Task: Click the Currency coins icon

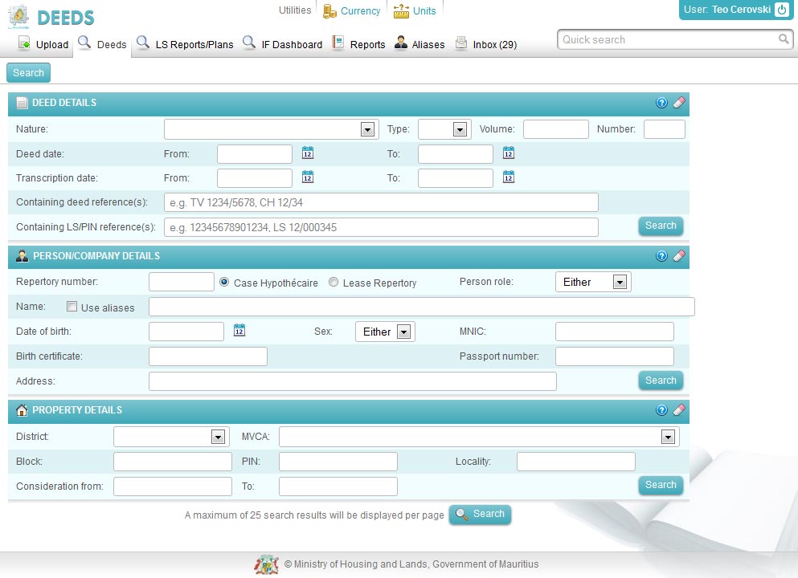Action: 329,11
